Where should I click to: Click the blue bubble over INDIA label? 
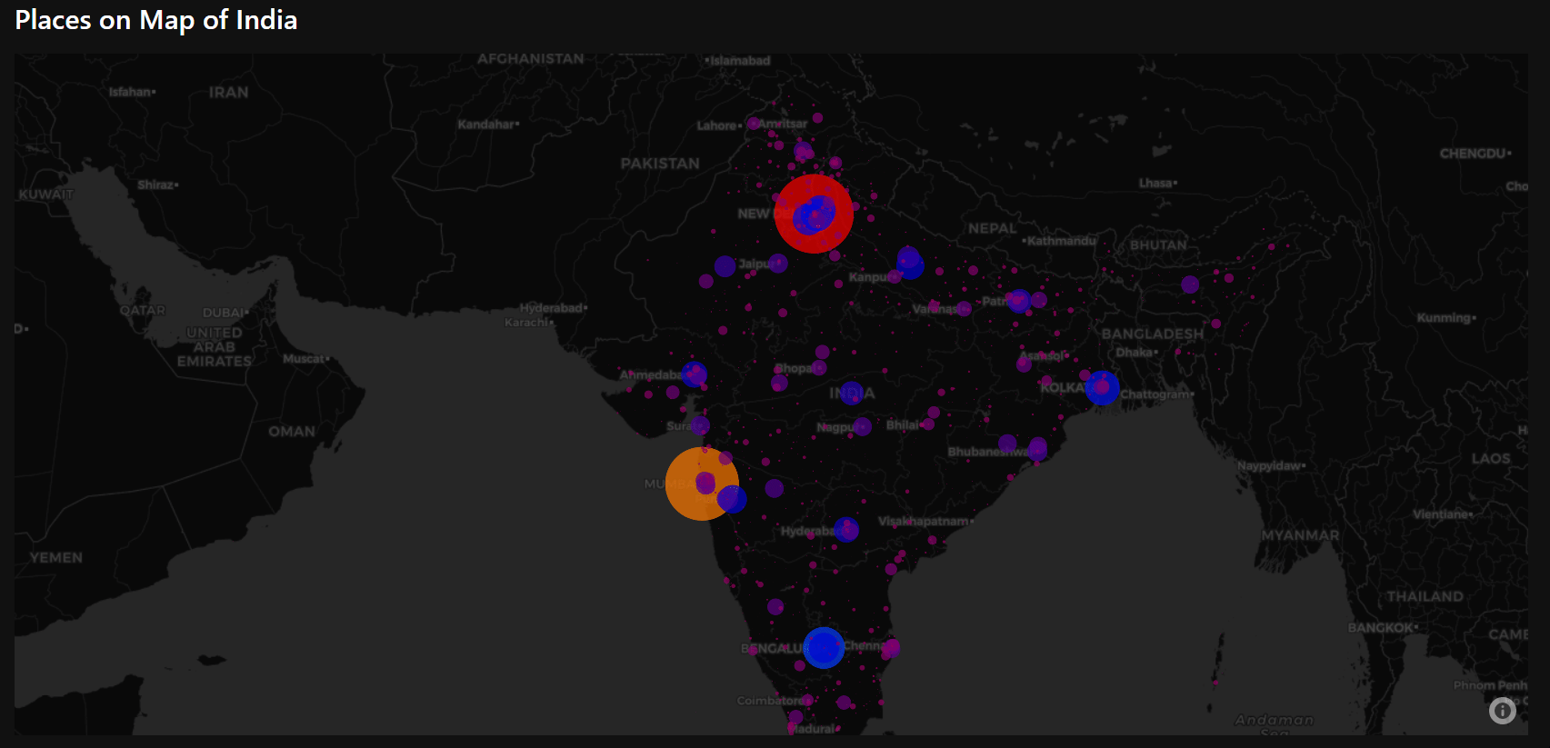coord(851,393)
